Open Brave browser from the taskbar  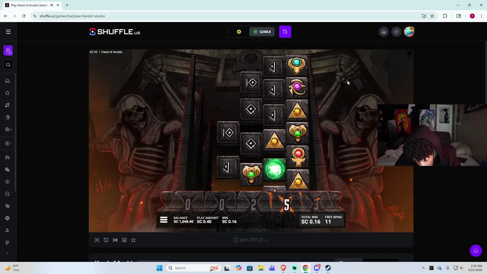click(283, 268)
